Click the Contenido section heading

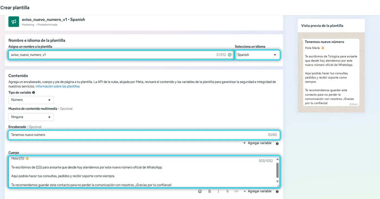click(18, 76)
